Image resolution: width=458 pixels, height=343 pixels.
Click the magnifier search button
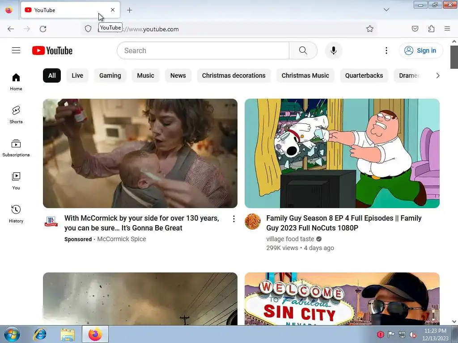(x=303, y=50)
